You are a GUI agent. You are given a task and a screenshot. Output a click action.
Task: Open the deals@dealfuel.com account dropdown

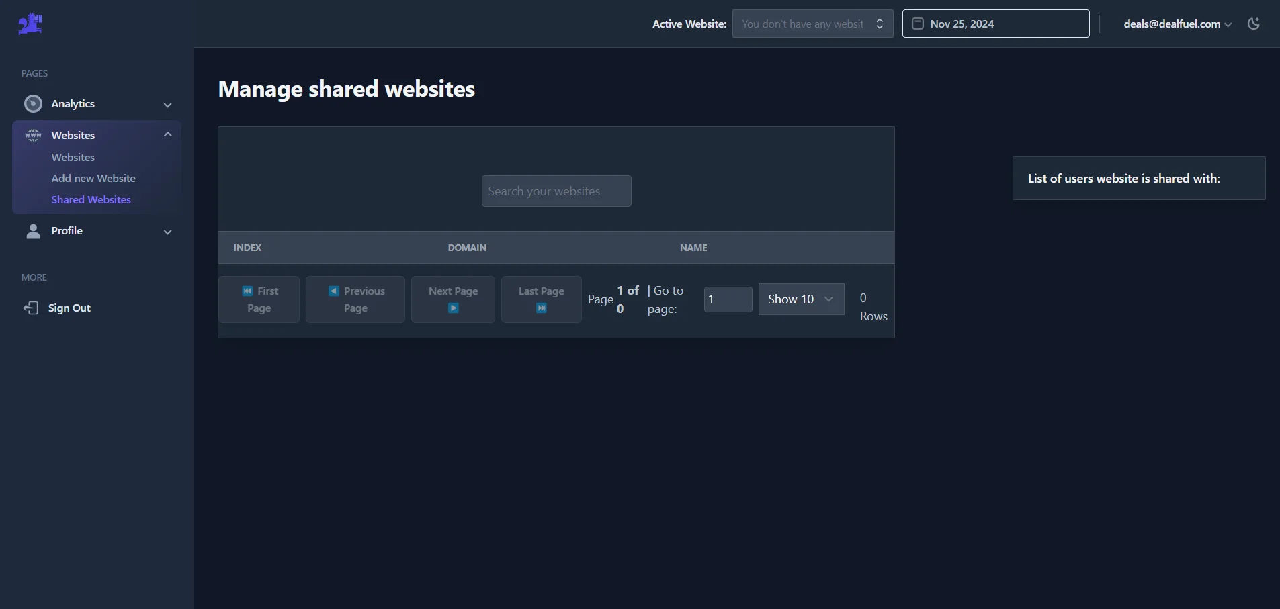(1176, 24)
